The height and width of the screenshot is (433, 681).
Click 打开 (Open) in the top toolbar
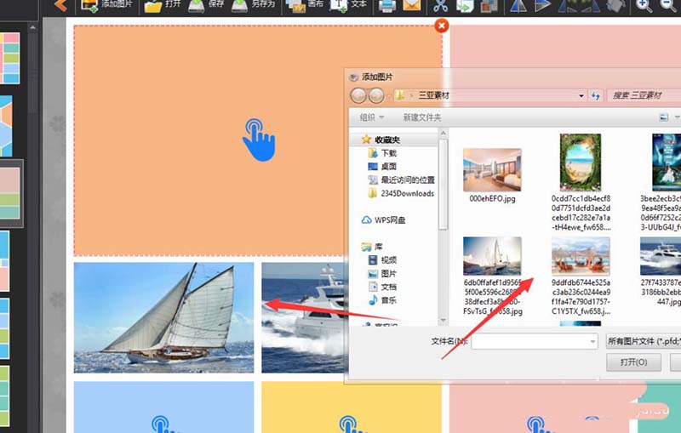163,5
